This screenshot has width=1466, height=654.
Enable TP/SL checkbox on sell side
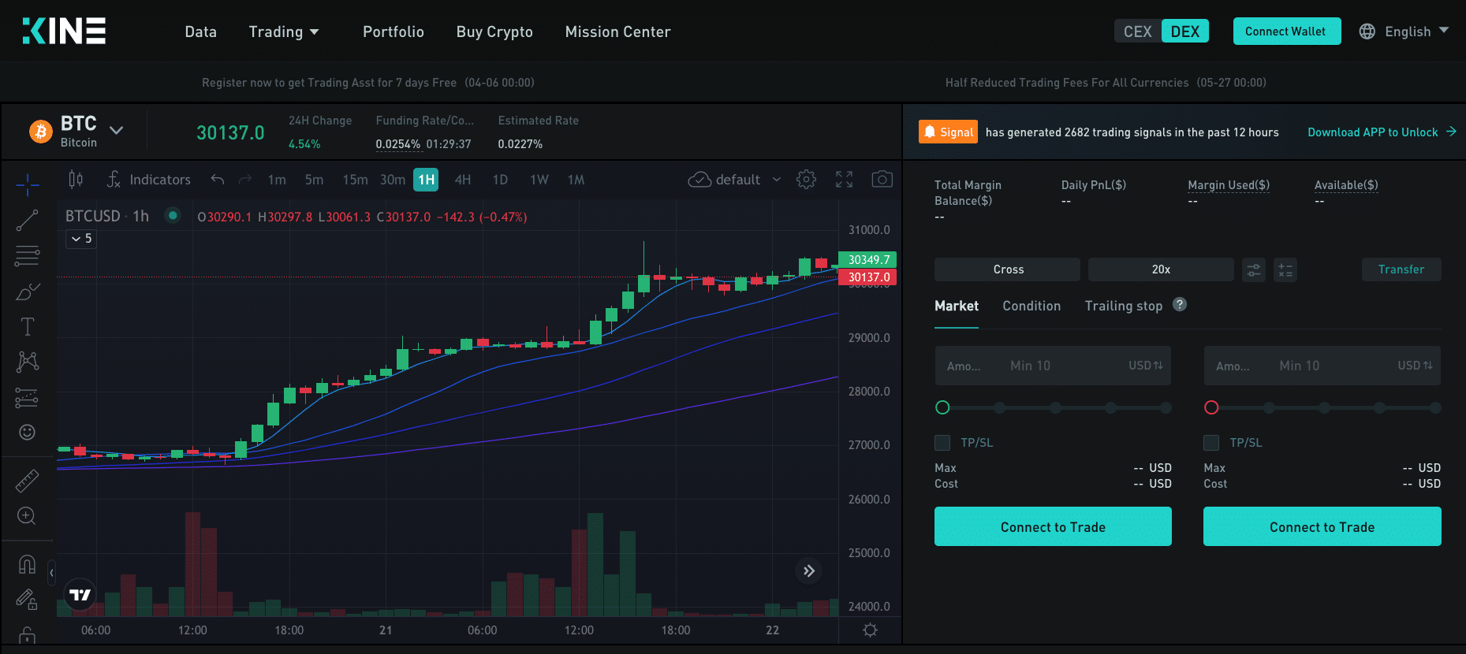1211,443
